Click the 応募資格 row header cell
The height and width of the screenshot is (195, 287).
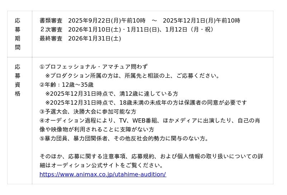(x=18, y=80)
